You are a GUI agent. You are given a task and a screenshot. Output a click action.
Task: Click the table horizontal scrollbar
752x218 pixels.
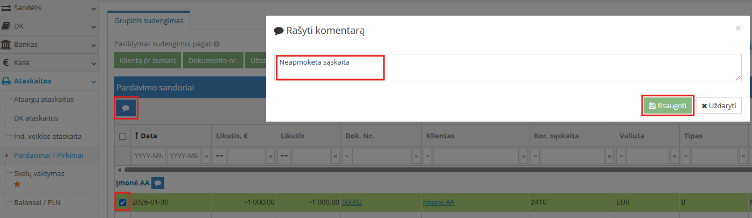tap(436, 170)
